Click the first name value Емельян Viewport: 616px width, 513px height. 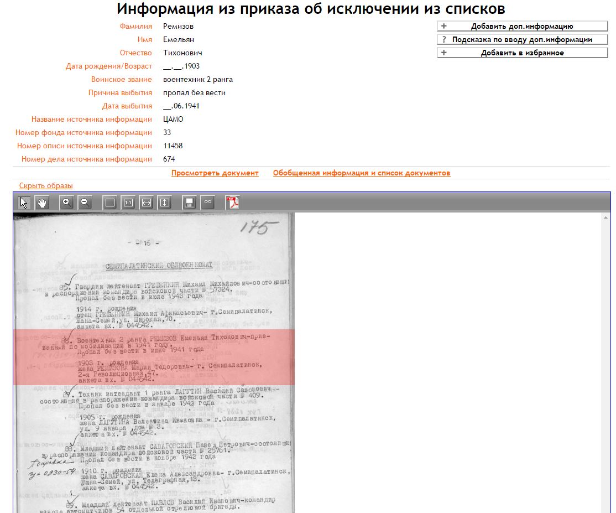point(179,39)
